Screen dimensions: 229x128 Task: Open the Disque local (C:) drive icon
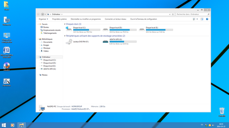coord(69,29)
